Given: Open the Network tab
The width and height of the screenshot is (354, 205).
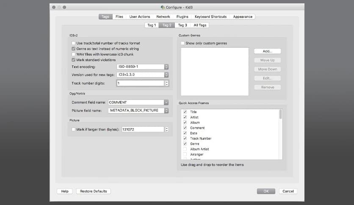Looking at the screenshot, I should tap(163, 17).
